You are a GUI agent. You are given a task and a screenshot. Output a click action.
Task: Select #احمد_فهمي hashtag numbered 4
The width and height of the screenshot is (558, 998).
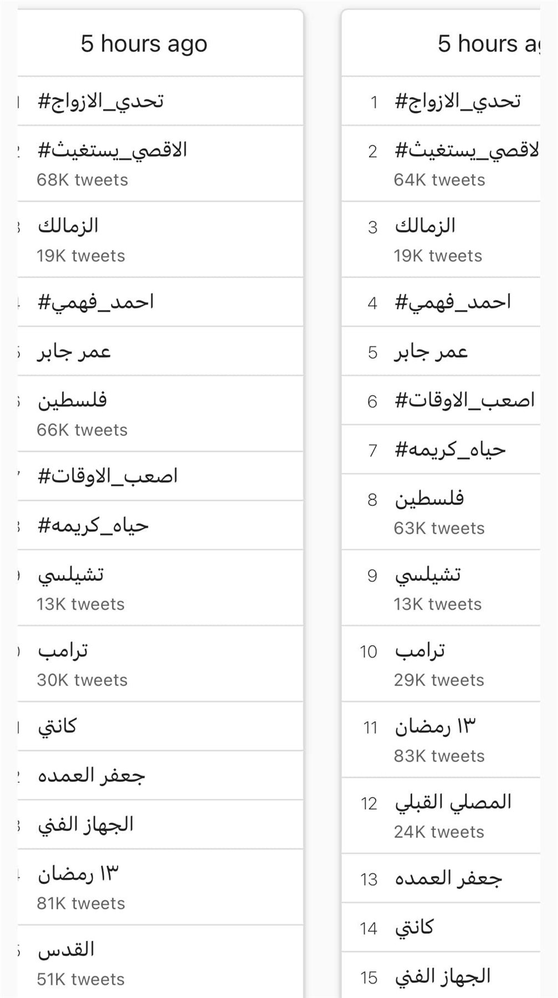tap(453, 302)
